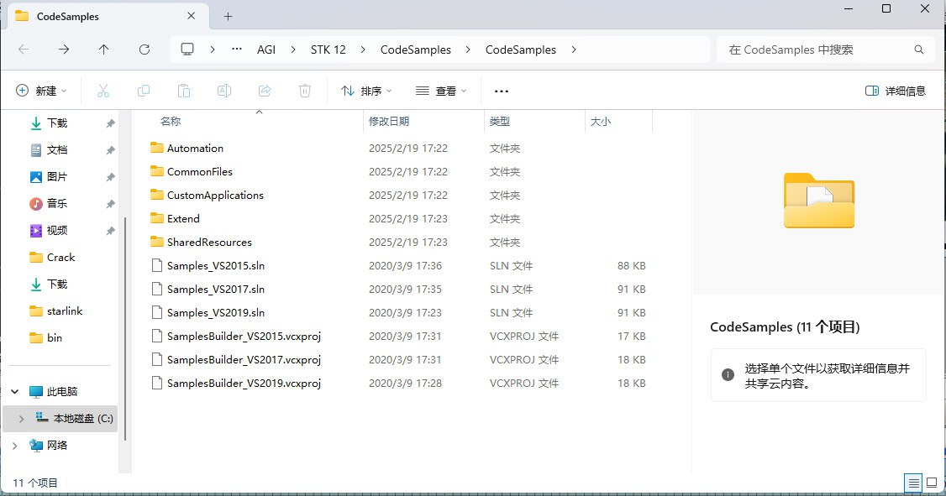Click STK 12 in the address breadcrumb

tap(328, 50)
